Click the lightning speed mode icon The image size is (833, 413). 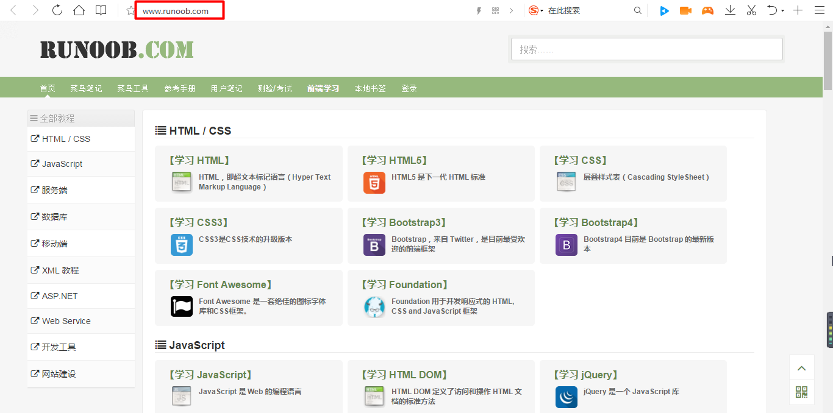479,10
